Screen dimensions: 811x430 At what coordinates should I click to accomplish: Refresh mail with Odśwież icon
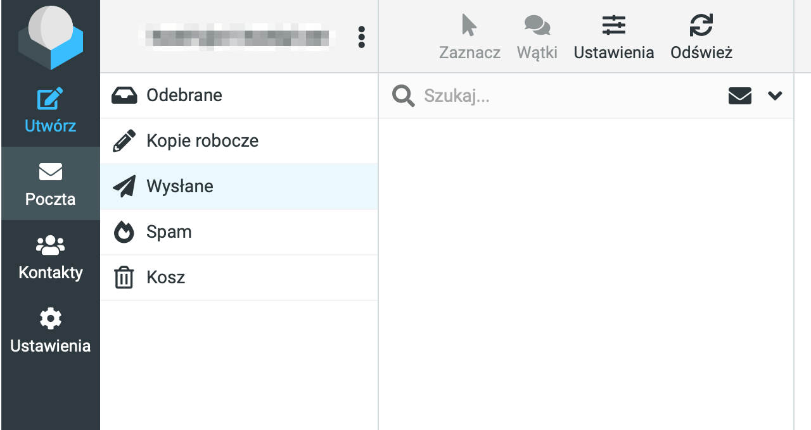[x=701, y=25]
